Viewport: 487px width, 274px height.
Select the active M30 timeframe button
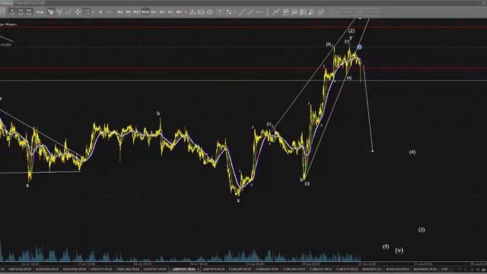145,12
